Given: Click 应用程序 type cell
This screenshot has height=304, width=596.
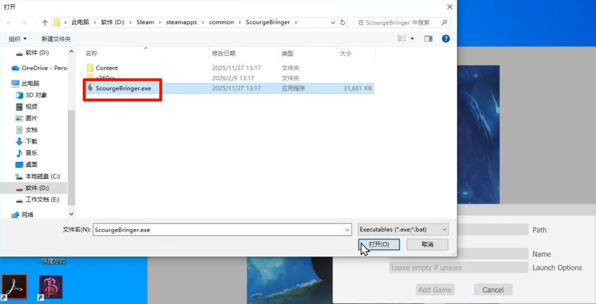Looking at the screenshot, I should pyautogui.click(x=293, y=89).
